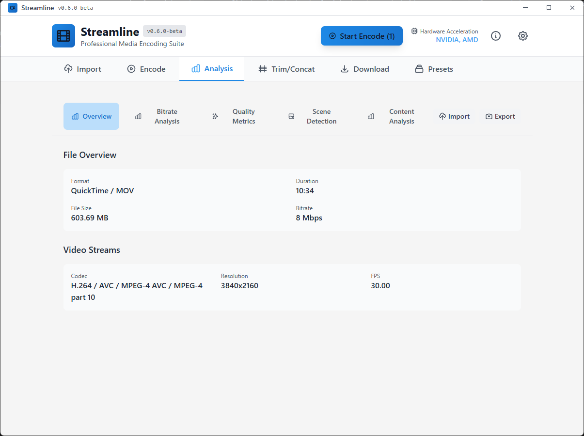Click the Scene Detection image icon
Image resolution: width=584 pixels, height=436 pixels.
click(x=291, y=116)
